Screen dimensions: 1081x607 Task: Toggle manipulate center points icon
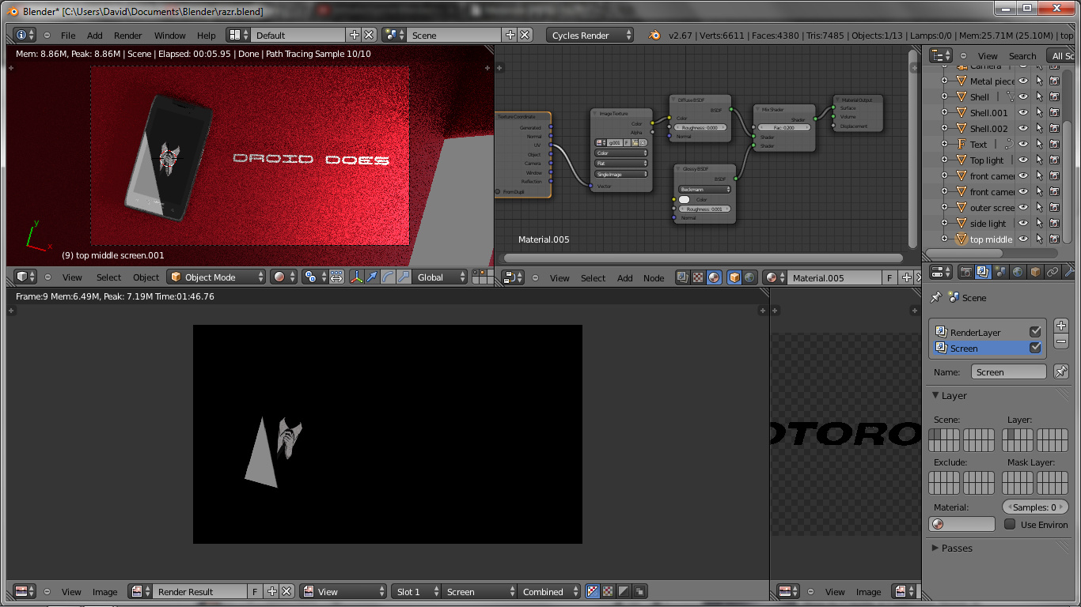click(x=336, y=277)
